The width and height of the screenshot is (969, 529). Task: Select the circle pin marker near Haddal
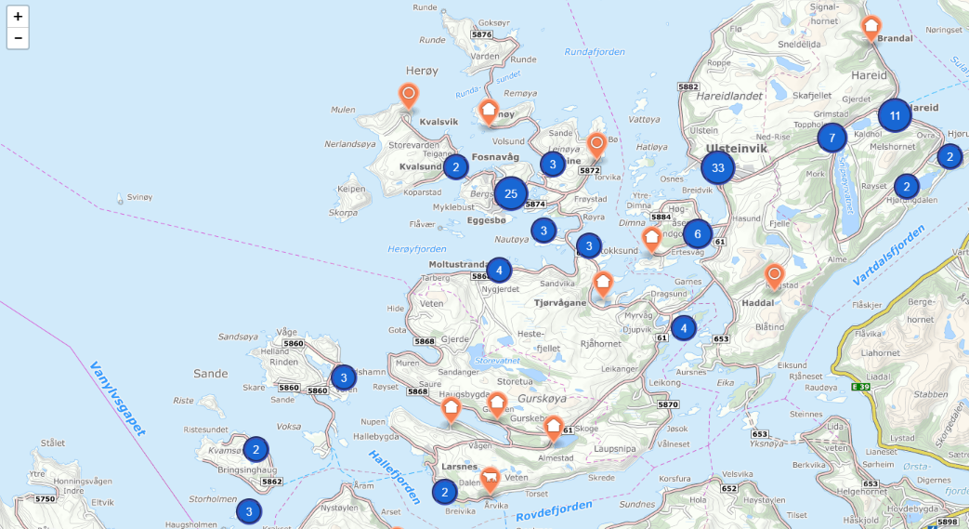point(774,275)
